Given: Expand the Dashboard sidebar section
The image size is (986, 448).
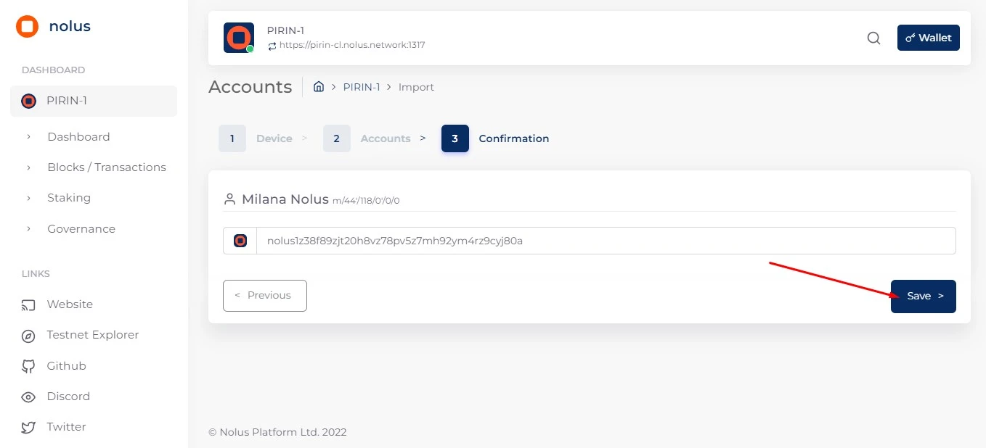Looking at the screenshot, I should pos(78,136).
